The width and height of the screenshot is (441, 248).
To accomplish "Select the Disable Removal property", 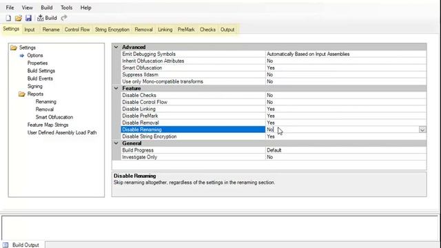I will [x=193, y=123].
